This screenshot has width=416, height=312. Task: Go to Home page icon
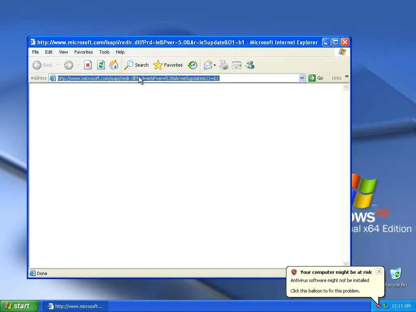[x=114, y=65]
